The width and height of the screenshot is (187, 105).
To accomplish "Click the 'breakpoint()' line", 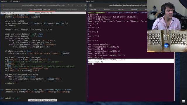I will point(11,83).
